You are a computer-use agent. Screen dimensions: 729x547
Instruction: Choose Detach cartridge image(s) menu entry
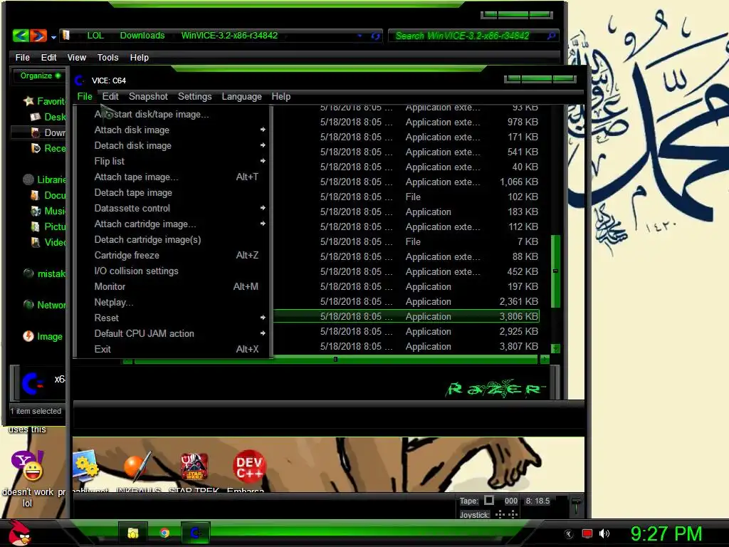tap(173, 239)
